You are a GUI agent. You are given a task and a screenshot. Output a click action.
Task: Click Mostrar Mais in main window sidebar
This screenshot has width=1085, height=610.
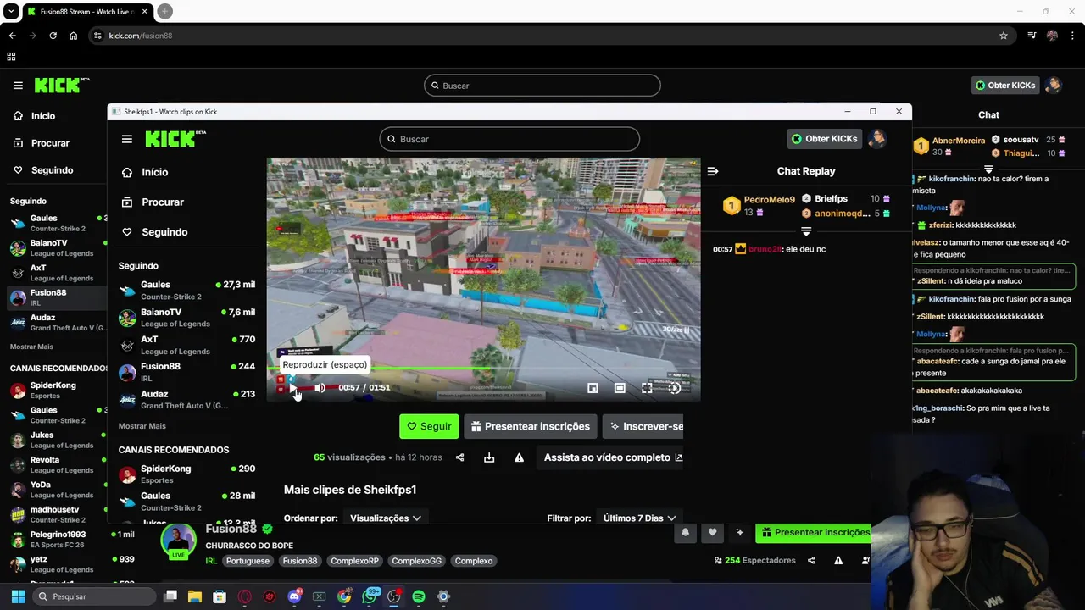pyautogui.click(x=31, y=347)
